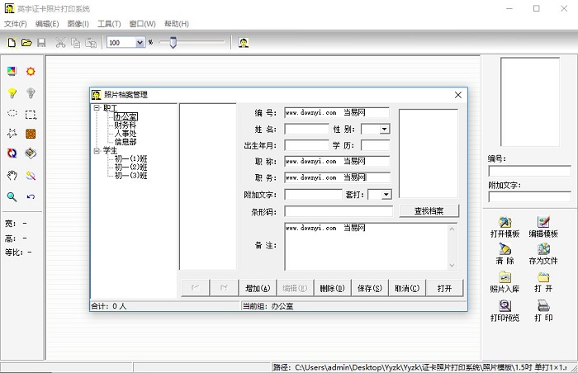Collapse the 学生 tree node
This screenshot has height=373, width=578.
coord(97,151)
